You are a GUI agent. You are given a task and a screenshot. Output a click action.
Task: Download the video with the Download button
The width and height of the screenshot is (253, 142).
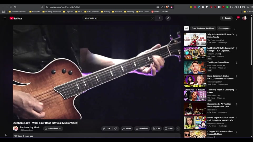tap(142, 129)
